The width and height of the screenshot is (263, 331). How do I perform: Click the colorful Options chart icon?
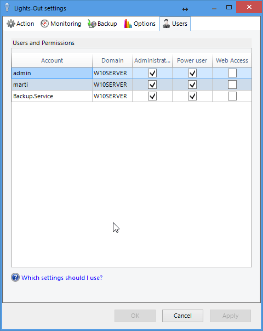click(x=128, y=24)
